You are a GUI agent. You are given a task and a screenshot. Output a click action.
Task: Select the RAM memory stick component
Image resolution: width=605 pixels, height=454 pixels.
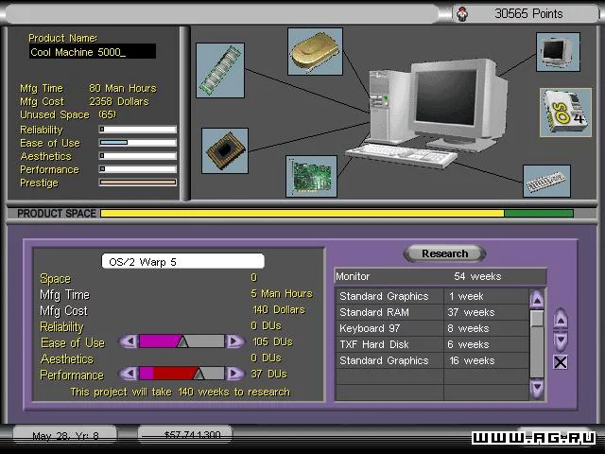point(220,70)
